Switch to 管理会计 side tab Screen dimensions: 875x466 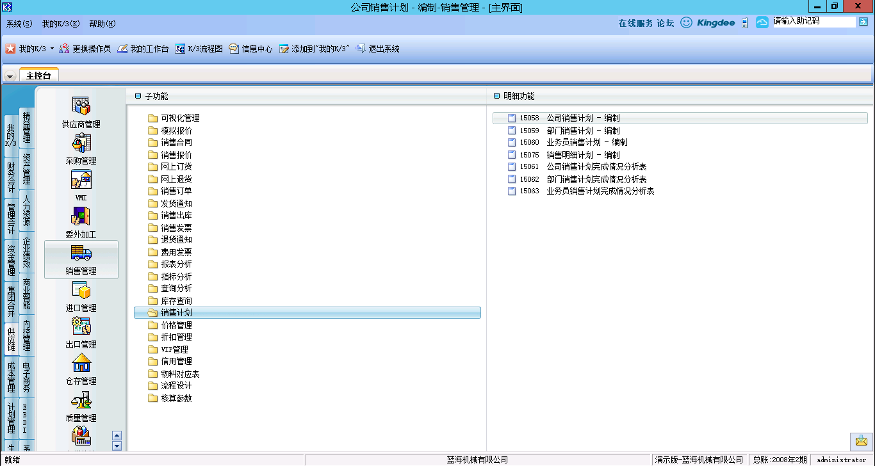tap(11, 218)
